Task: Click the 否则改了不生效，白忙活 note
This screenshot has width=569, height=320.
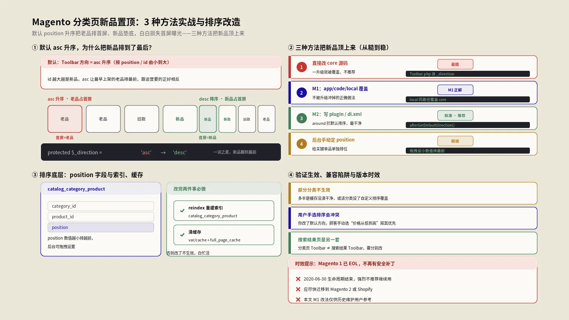Action: [188, 253]
